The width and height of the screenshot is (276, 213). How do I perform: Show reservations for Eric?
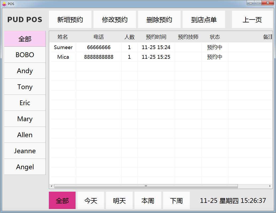click(25, 103)
